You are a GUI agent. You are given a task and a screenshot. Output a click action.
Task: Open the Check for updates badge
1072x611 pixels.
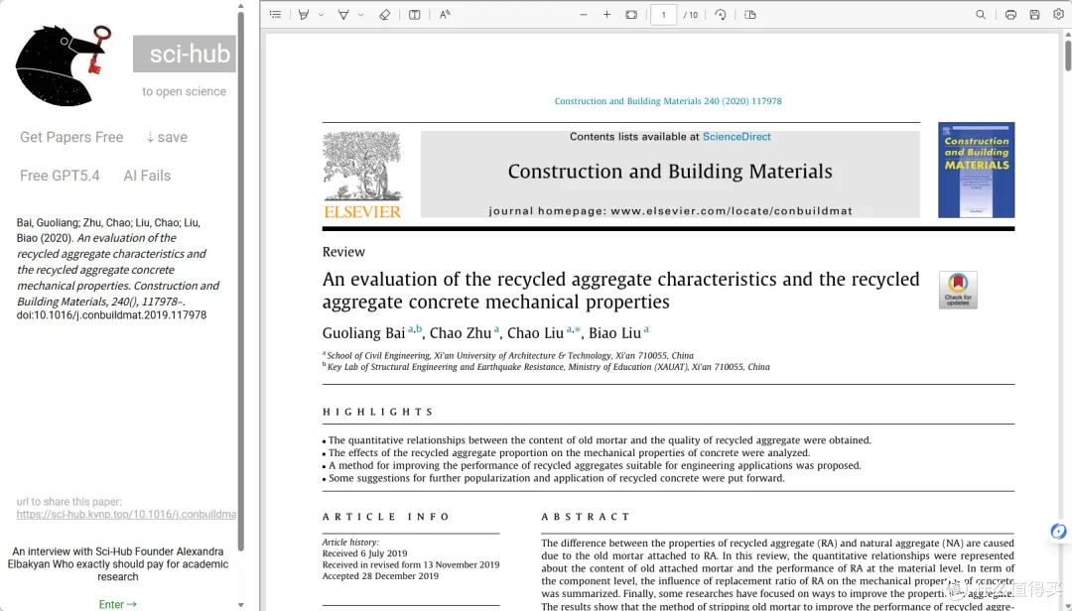958,290
